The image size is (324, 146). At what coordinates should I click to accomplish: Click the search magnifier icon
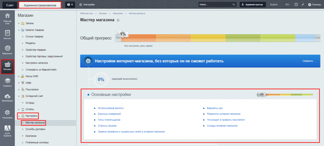[234, 4]
